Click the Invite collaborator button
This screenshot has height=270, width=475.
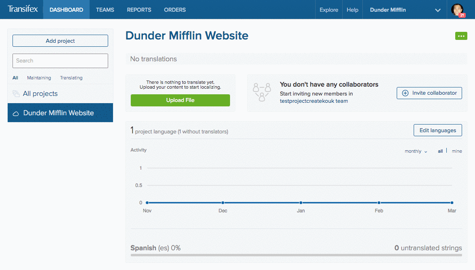point(429,93)
